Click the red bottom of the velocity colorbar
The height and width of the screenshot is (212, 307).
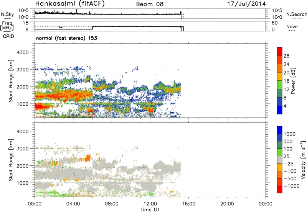280,189
